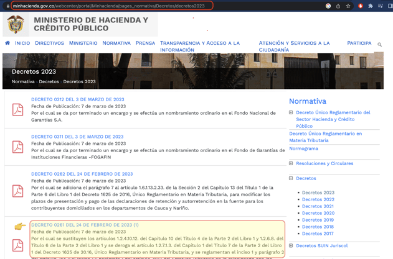This screenshot has height=259, width=393.
Task: Select Decretos 2023 in sidebar list
Action: pyautogui.click(x=318, y=193)
